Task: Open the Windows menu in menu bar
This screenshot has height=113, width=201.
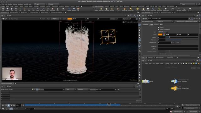Action: (x=20, y=4)
